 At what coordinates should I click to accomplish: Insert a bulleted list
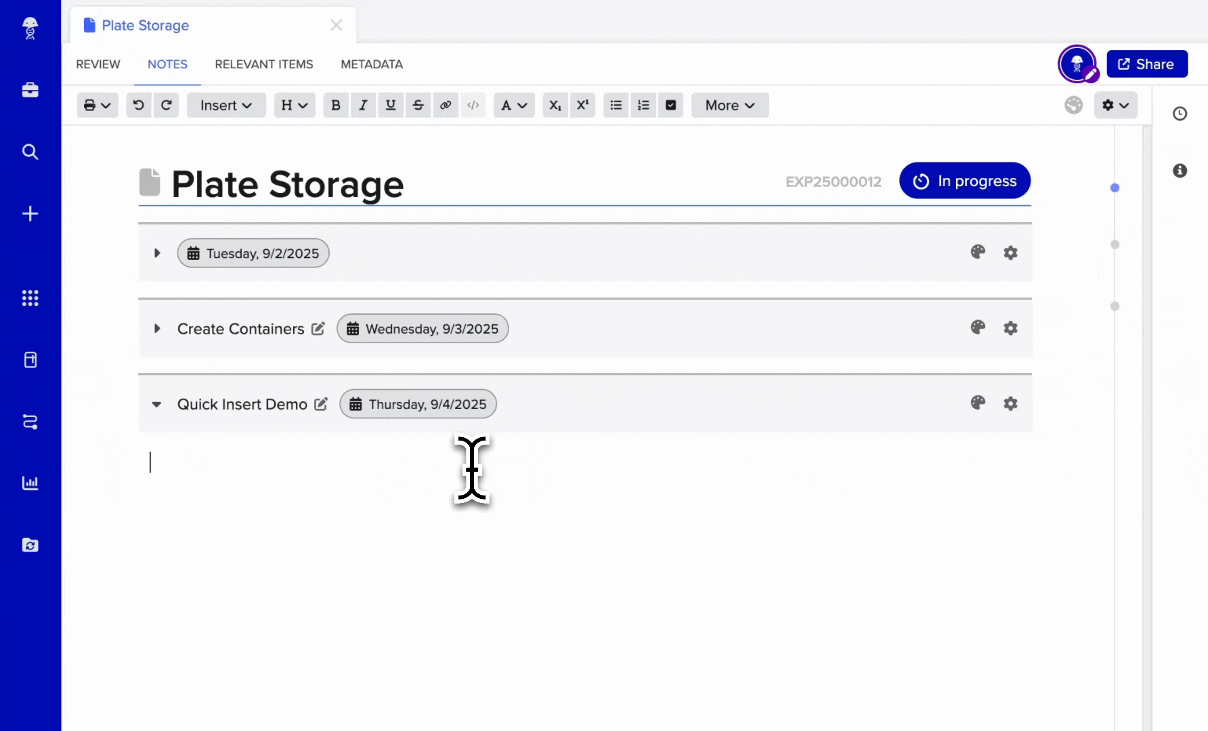click(x=616, y=105)
